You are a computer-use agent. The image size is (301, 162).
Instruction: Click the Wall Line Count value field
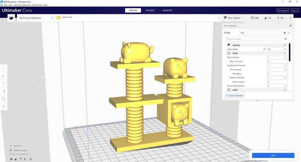click(x=277, y=61)
